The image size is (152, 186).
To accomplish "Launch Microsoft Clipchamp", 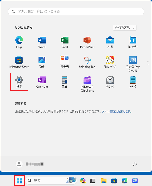I will coord(87,84).
